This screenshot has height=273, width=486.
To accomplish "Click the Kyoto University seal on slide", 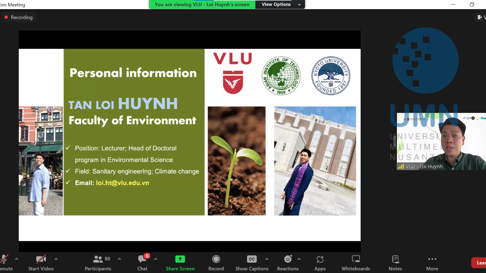I will (331, 76).
